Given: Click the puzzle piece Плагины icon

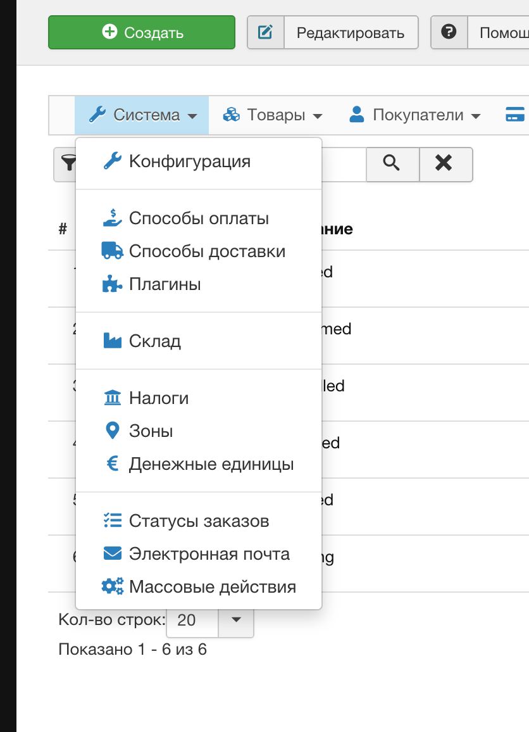Looking at the screenshot, I should [112, 284].
